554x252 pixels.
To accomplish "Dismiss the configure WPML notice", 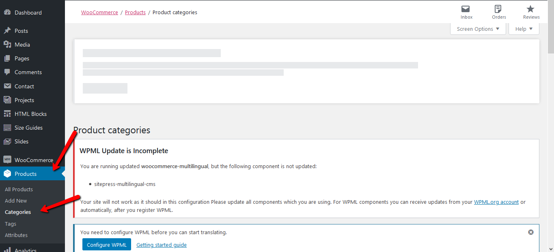I will click(x=531, y=232).
